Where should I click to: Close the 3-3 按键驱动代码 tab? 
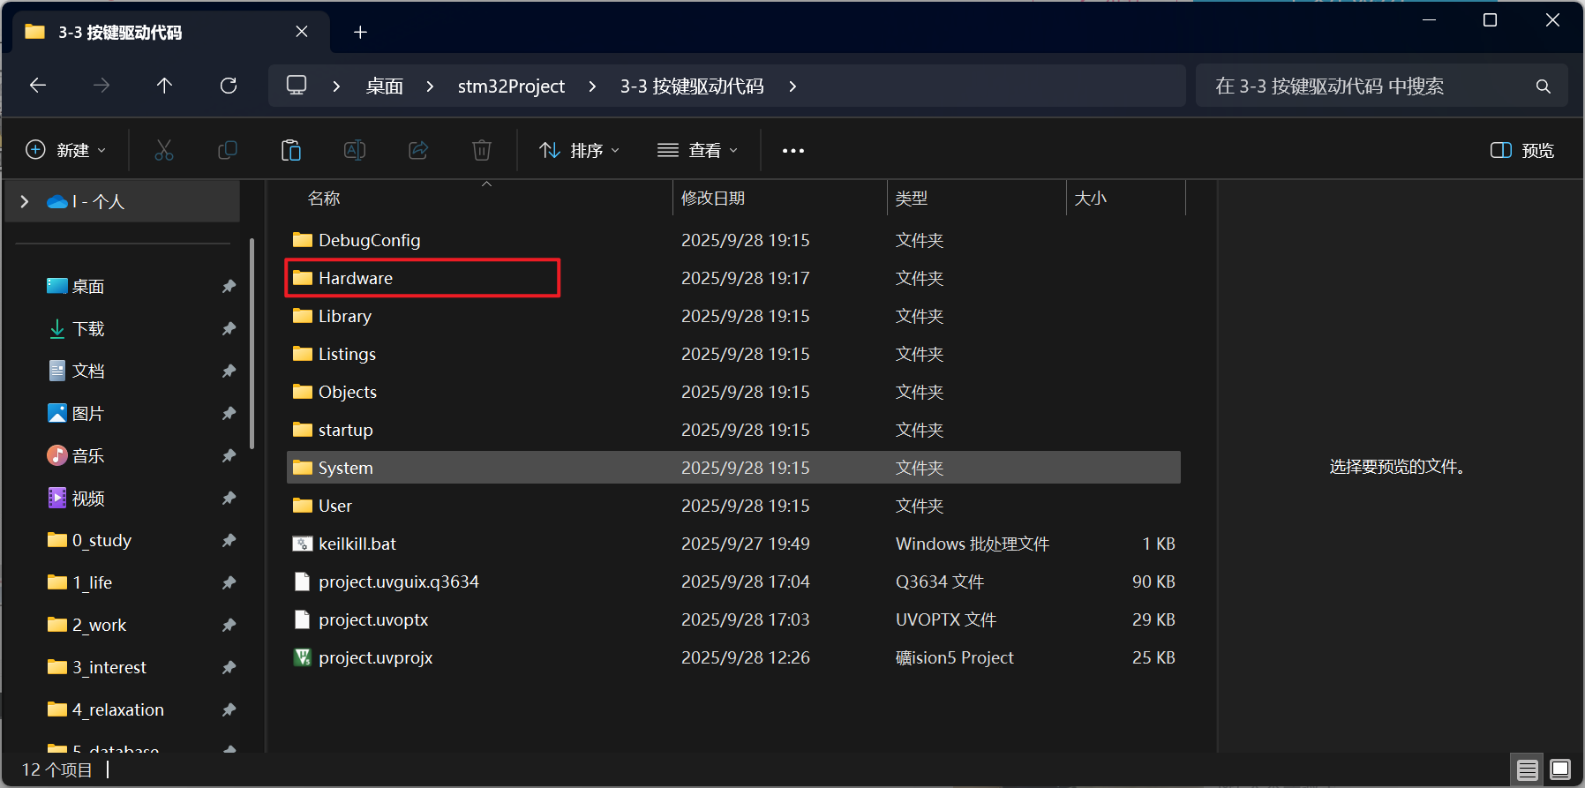click(x=302, y=32)
